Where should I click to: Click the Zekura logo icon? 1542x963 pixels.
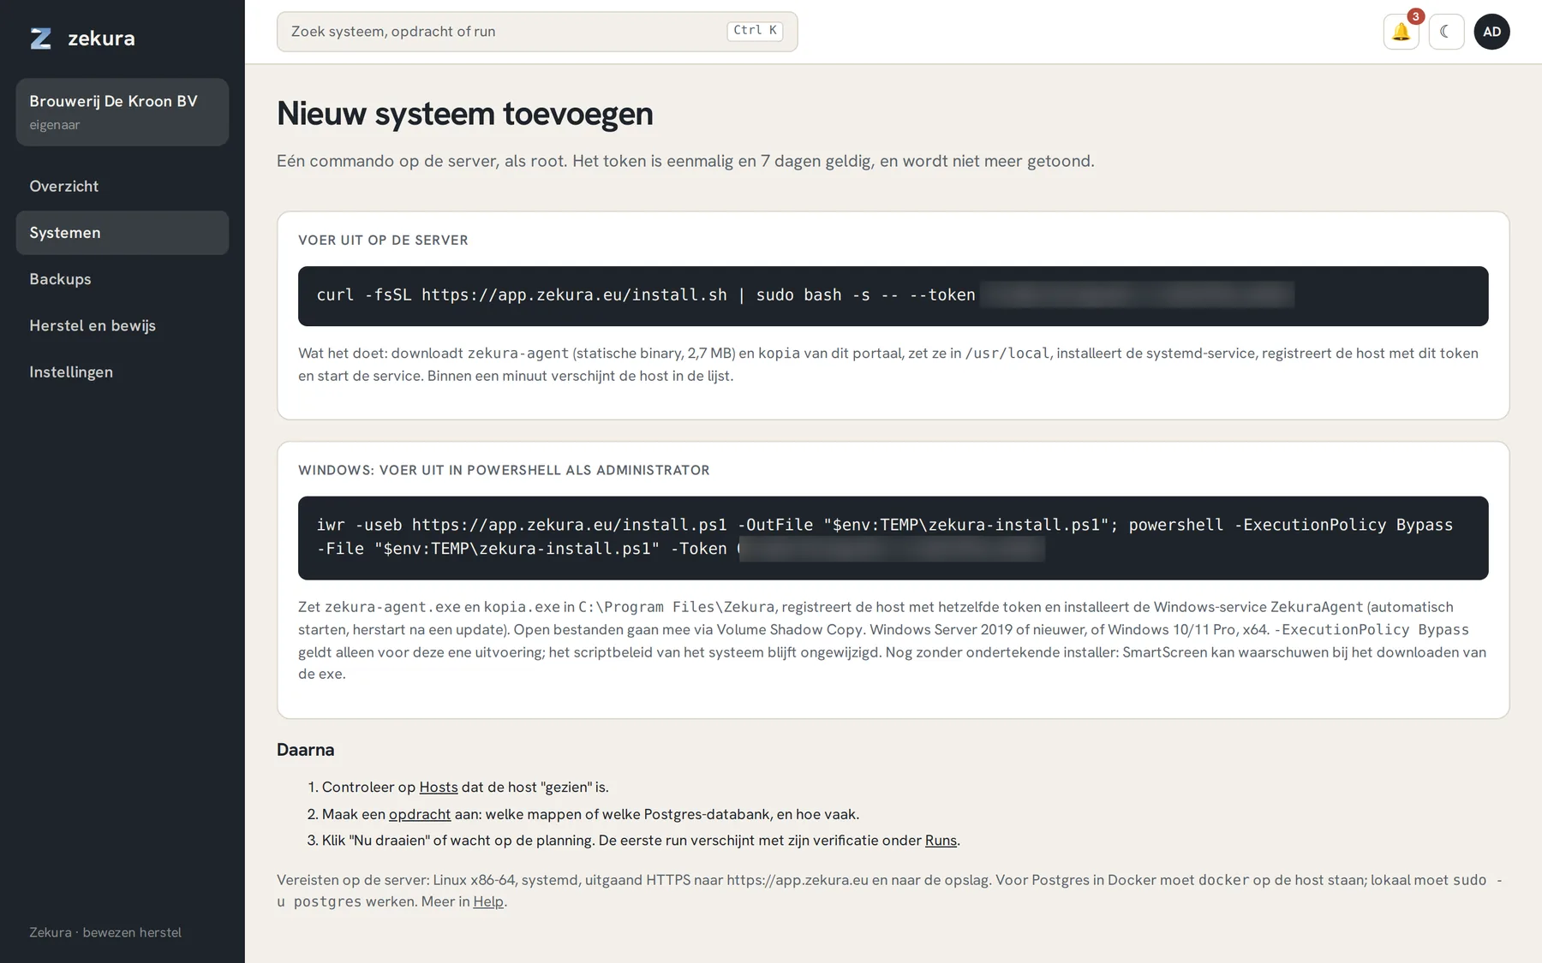(40, 39)
